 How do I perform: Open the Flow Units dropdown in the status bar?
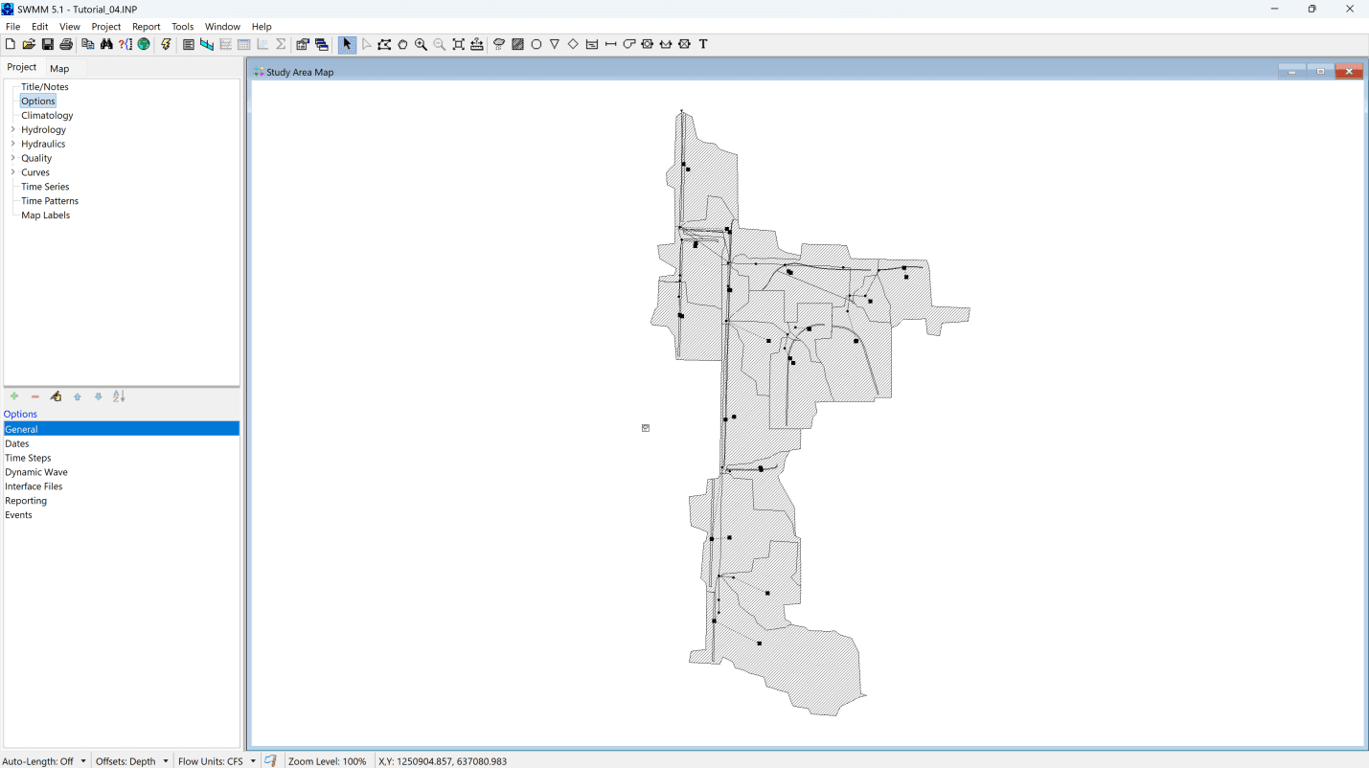(251, 760)
